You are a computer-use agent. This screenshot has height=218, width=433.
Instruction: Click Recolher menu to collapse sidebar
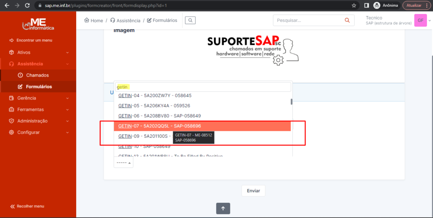click(x=27, y=206)
